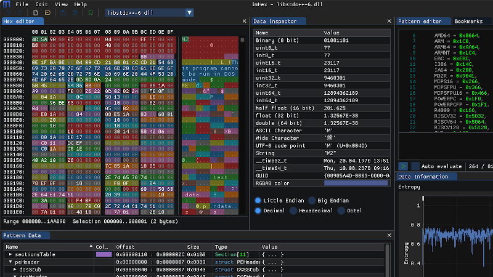Collapse the peHeader tree node
493x277 pixels.
(10, 262)
